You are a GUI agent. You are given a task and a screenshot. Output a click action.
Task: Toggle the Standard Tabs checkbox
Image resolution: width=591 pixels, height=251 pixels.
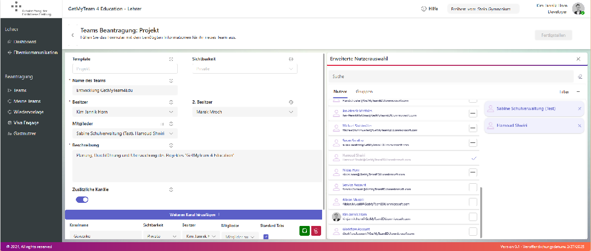point(266,236)
